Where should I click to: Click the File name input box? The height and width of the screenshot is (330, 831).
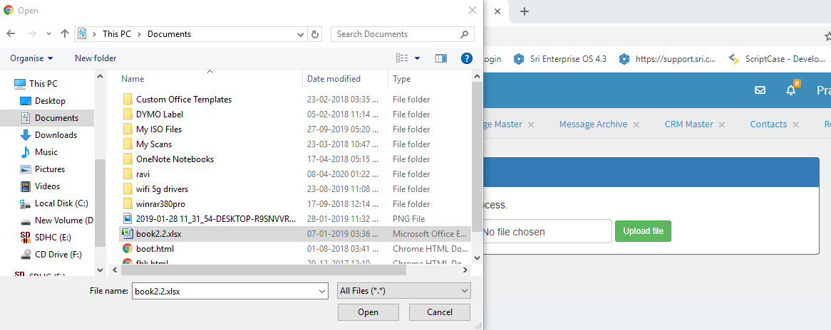(x=224, y=291)
